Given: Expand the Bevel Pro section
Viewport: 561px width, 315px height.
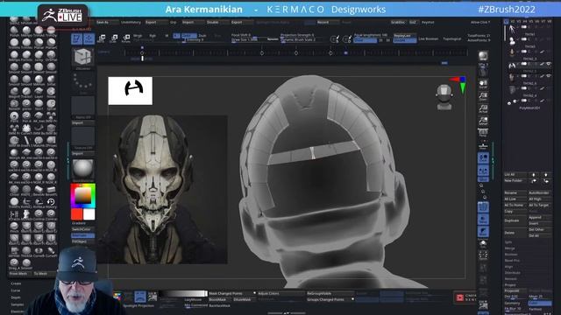Looking at the screenshot, I should click(x=512, y=261).
